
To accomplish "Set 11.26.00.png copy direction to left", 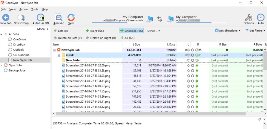I will coord(188,66).
